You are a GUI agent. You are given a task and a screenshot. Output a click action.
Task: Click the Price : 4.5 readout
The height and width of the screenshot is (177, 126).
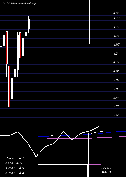15,158
